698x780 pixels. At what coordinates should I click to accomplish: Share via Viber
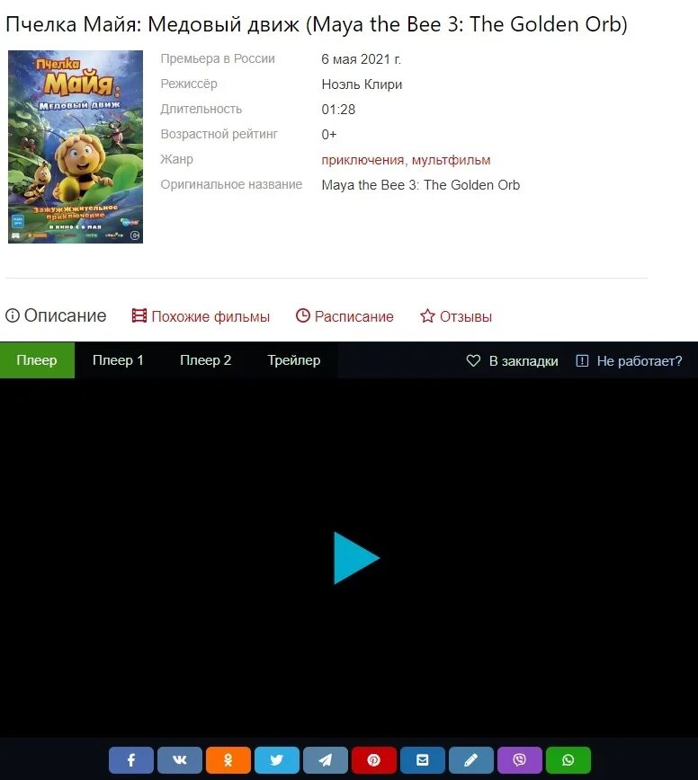coord(519,759)
